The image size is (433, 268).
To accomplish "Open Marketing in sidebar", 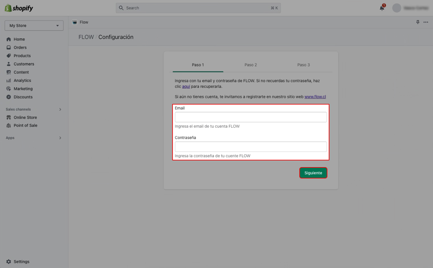I will click(x=23, y=89).
